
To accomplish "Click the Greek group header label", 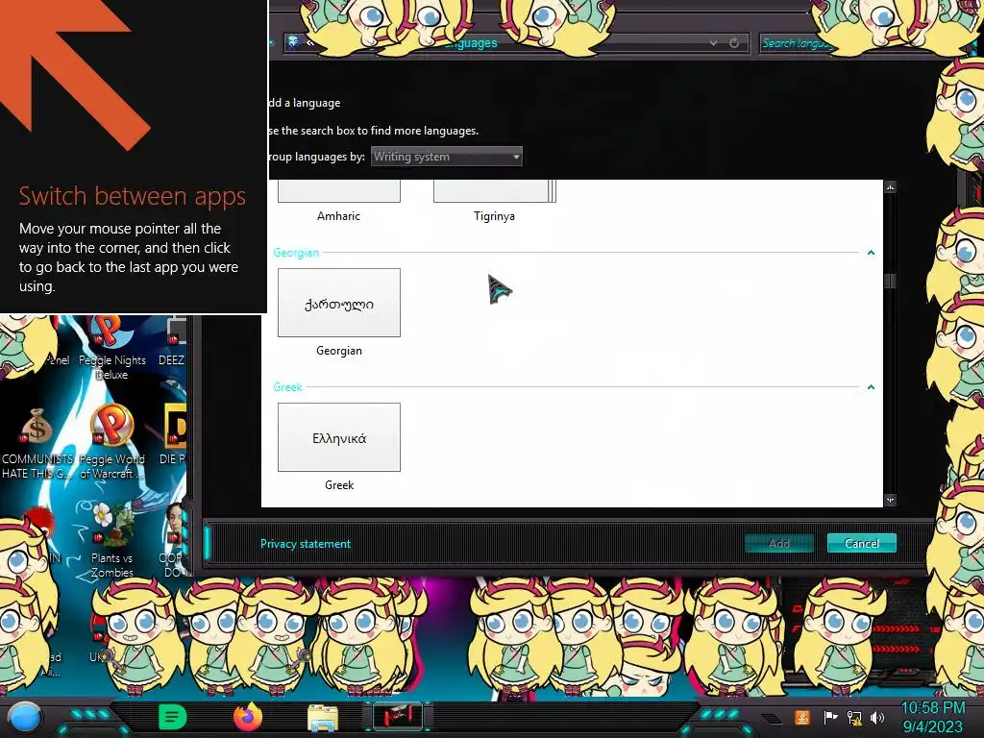I will coord(288,386).
